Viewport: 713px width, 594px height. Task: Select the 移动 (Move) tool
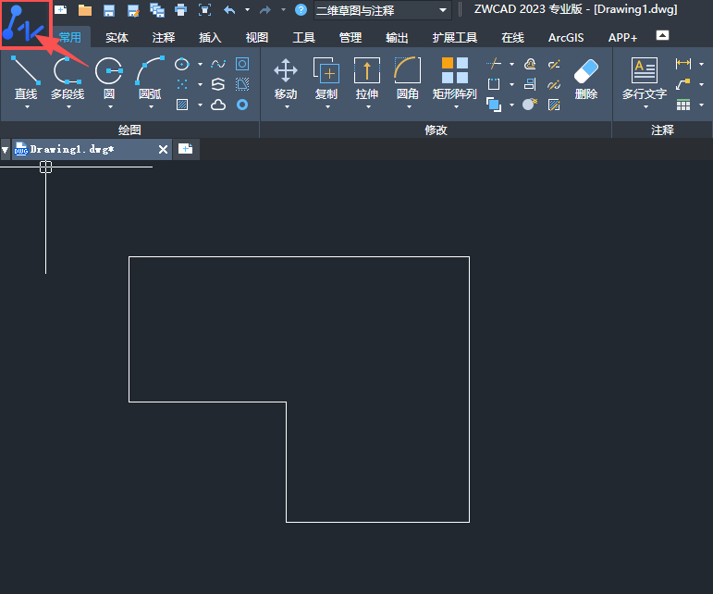pyautogui.click(x=286, y=79)
